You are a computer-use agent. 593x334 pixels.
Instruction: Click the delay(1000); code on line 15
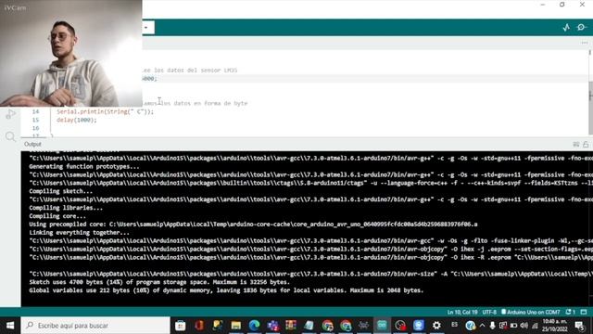pos(77,120)
